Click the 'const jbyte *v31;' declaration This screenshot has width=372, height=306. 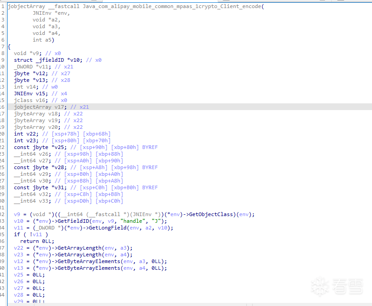click(40, 187)
